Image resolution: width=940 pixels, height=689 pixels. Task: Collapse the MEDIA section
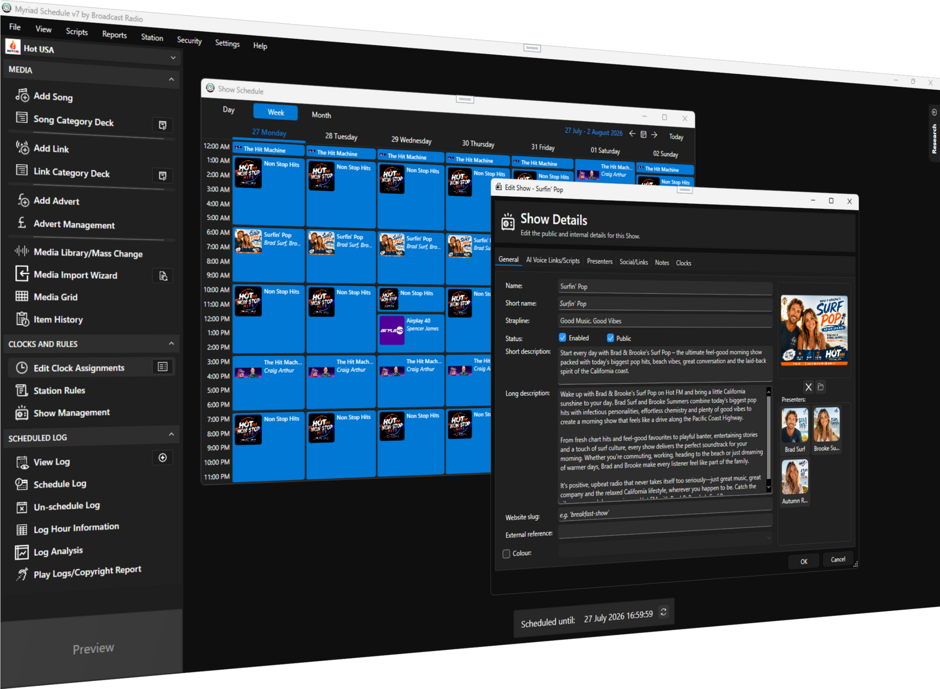click(x=171, y=79)
